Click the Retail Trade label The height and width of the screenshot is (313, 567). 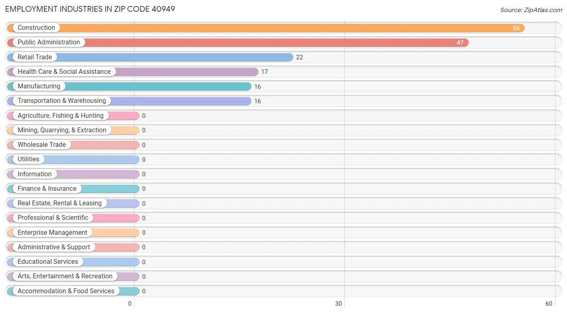coord(35,57)
